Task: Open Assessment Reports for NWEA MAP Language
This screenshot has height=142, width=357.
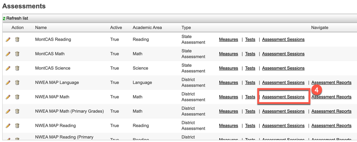Action: click(331, 82)
